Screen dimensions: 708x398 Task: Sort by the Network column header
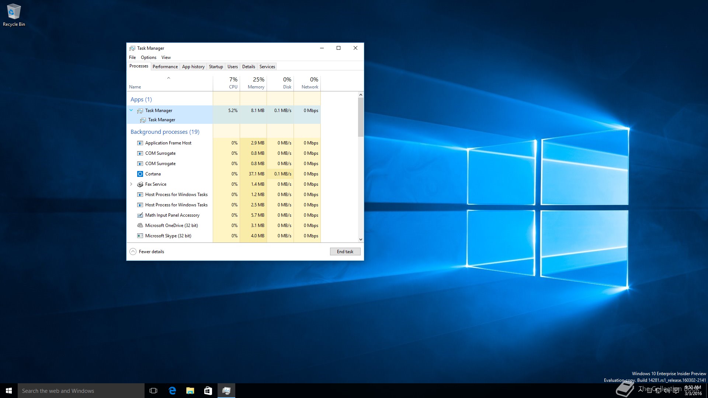click(x=307, y=83)
